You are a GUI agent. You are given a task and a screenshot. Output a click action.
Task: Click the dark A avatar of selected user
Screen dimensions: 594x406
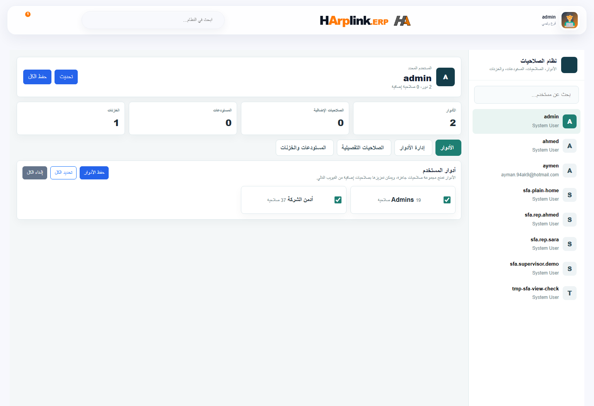pos(445,77)
